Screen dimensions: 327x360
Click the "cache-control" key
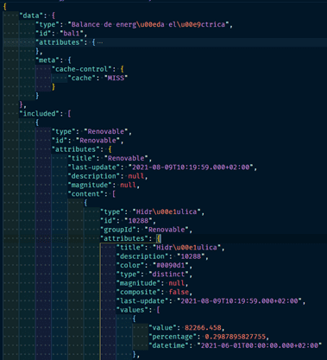[81, 69]
